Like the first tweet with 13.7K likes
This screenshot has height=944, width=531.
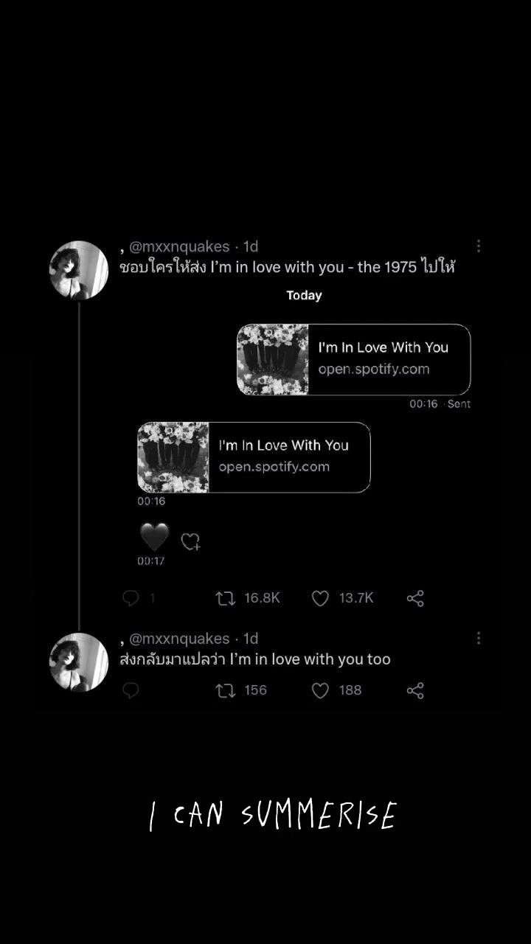(x=320, y=598)
